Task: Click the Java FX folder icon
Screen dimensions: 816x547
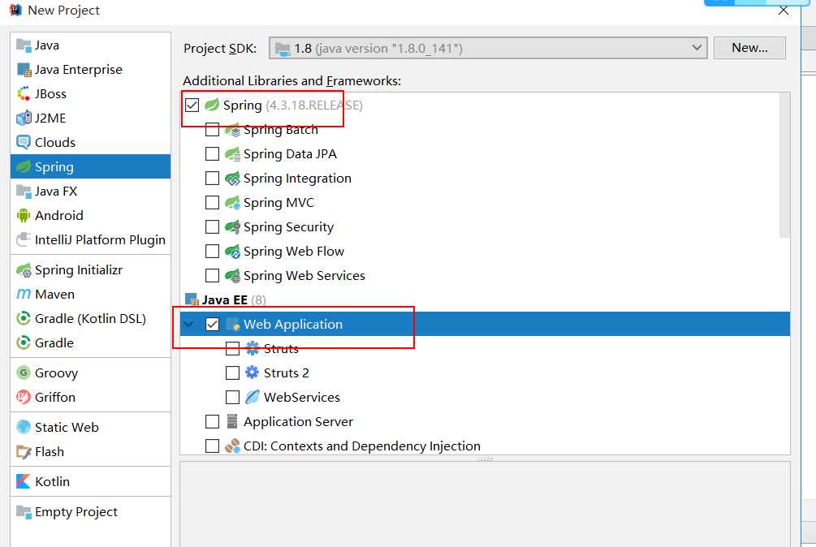Action: pos(24,192)
